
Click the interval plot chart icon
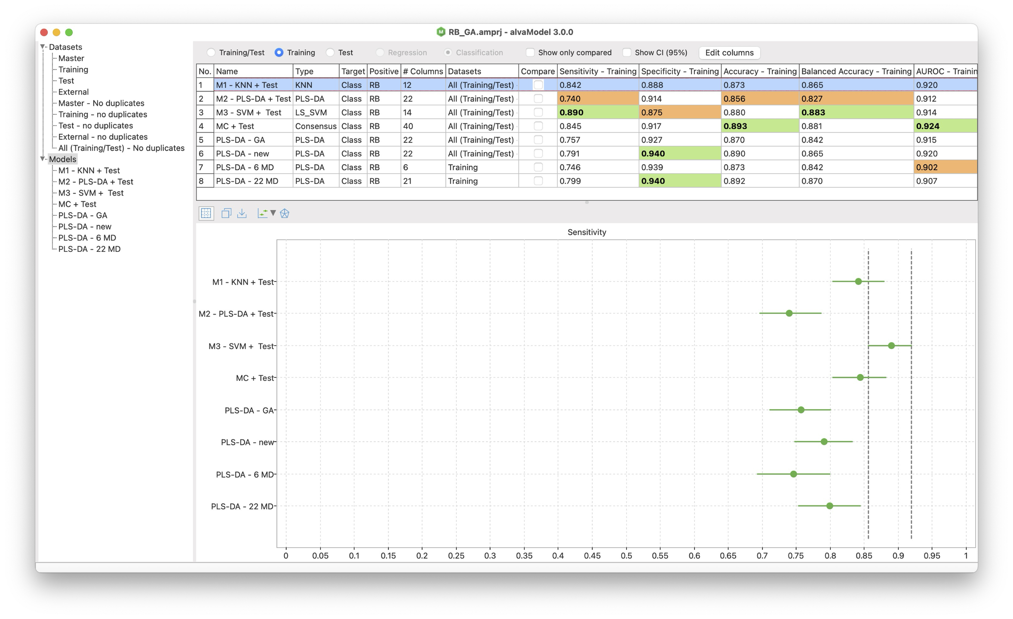pyautogui.click(x=262, y=213)
